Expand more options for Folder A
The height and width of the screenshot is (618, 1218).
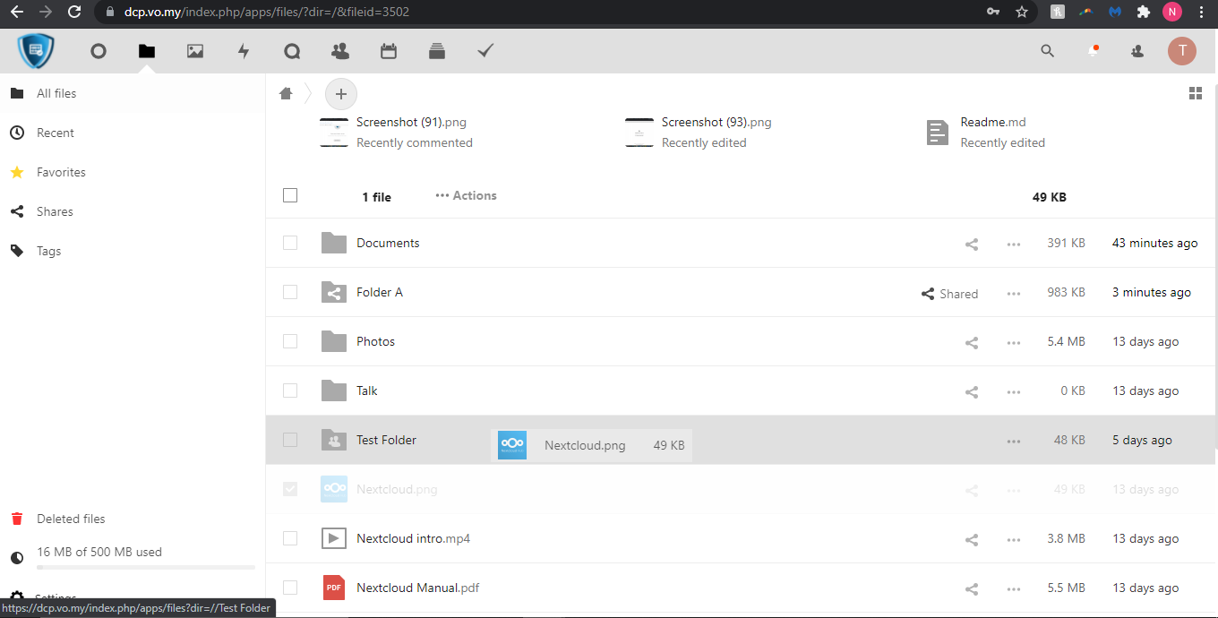(x=1013, y=293)
